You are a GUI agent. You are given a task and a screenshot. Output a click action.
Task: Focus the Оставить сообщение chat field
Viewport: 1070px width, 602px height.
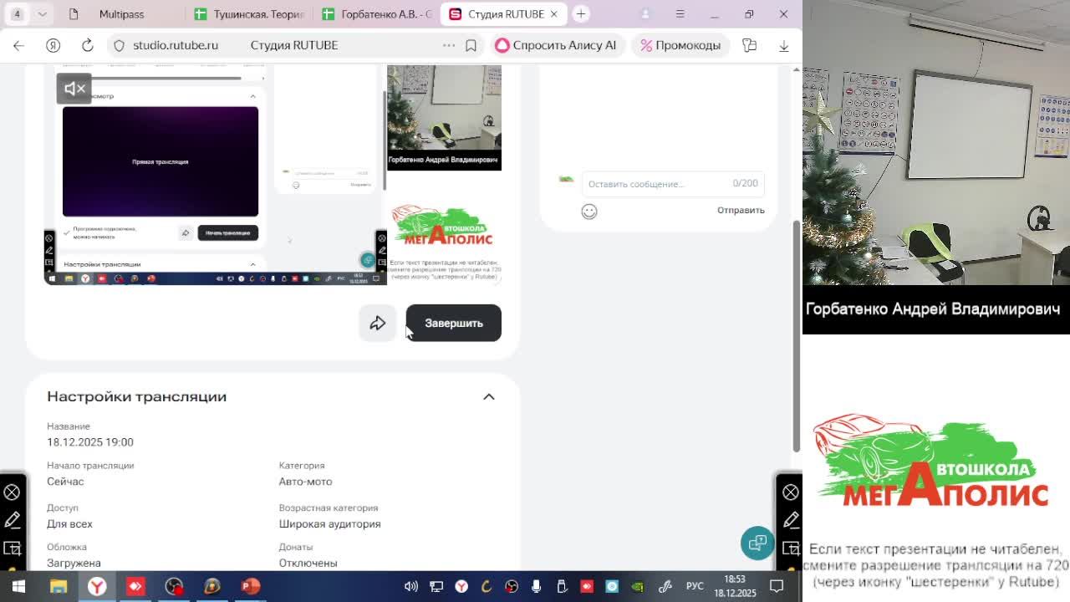(x=672, y=184)
